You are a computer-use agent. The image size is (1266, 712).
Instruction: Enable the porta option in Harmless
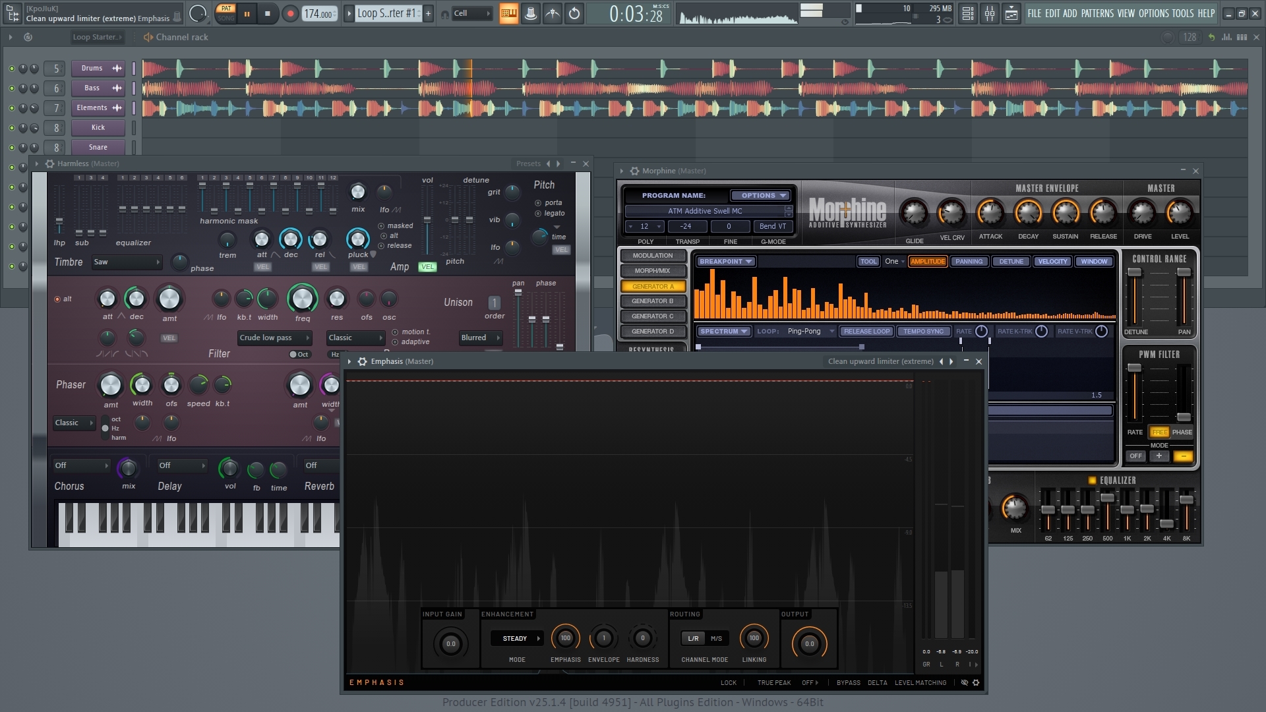point(549,203)
